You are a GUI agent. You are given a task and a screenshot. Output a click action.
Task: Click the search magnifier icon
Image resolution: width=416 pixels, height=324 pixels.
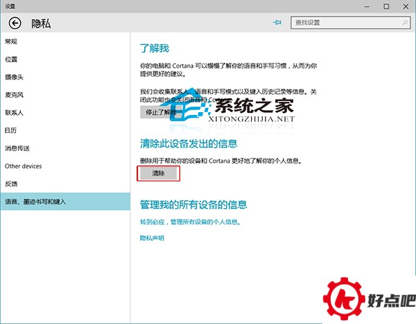pyautogui.click(x=405, y=23)
